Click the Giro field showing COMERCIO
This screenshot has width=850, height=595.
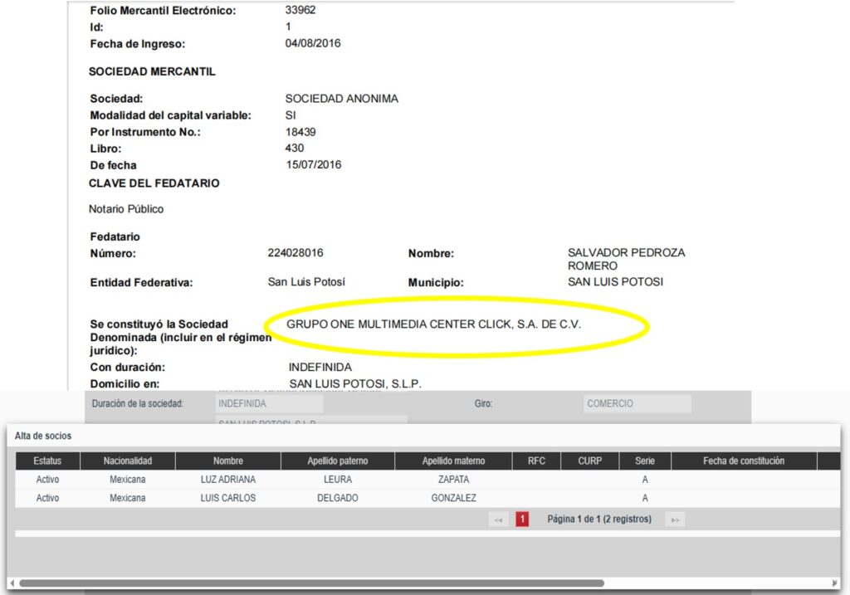(x=637, y=404)
